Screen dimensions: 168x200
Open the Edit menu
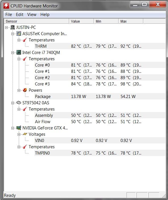pos(20,15)
